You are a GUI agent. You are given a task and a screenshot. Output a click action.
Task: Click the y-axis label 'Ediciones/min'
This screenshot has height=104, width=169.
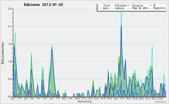(3, 53)
